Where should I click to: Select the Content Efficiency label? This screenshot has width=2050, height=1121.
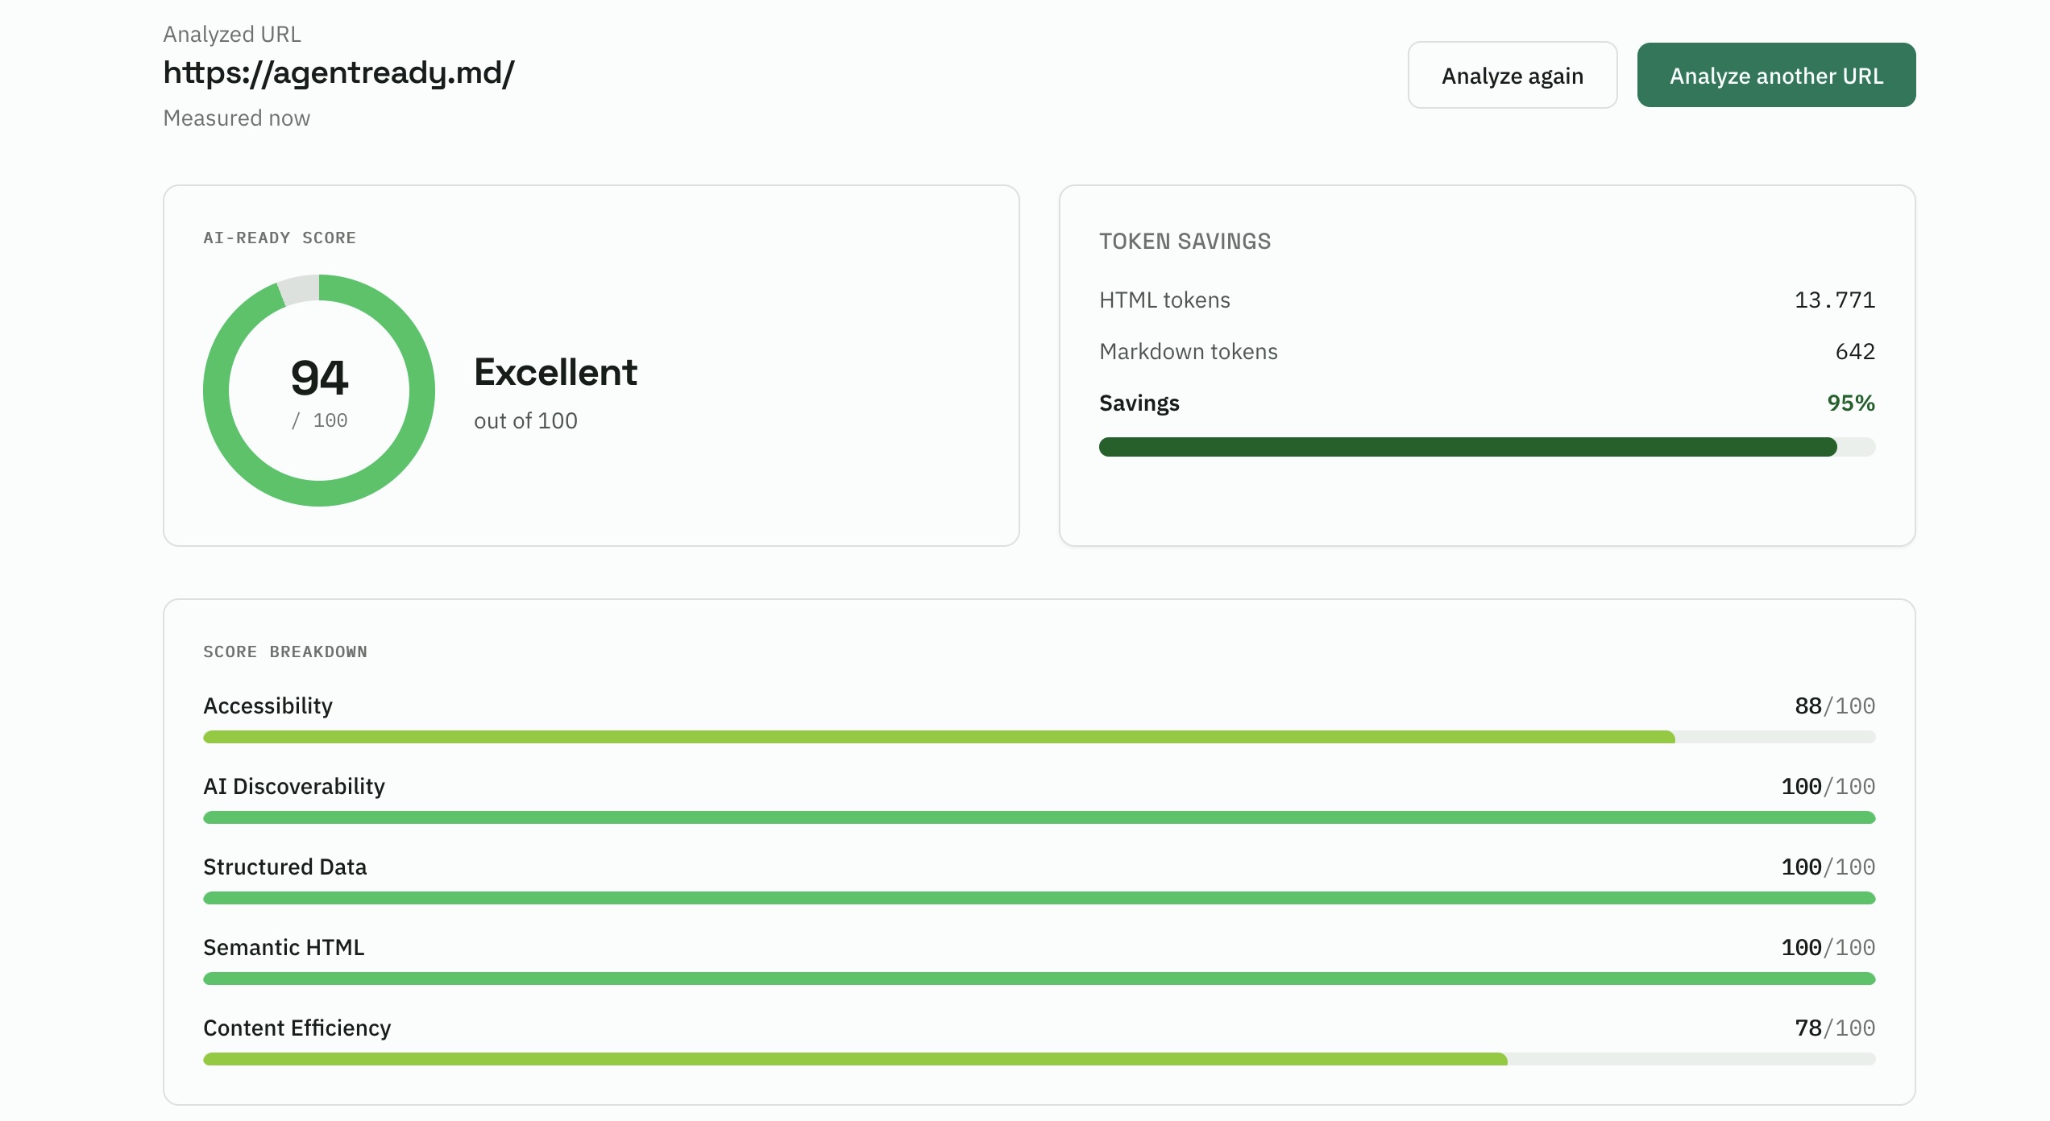tap(297, 1028)
